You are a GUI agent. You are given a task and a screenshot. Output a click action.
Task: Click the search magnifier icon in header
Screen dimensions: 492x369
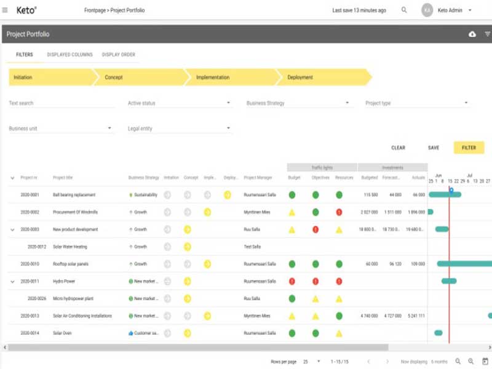(x=404, y=10)
